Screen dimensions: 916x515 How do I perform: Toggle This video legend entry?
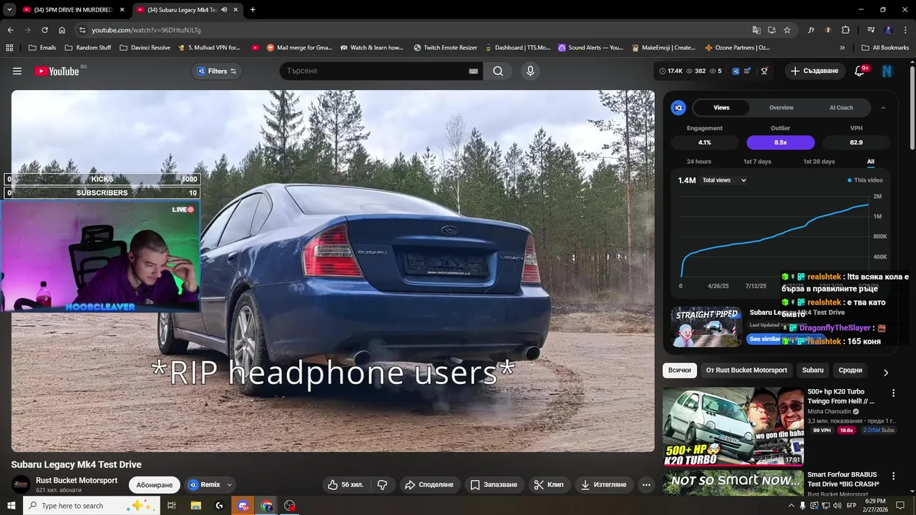pos(865,180)
